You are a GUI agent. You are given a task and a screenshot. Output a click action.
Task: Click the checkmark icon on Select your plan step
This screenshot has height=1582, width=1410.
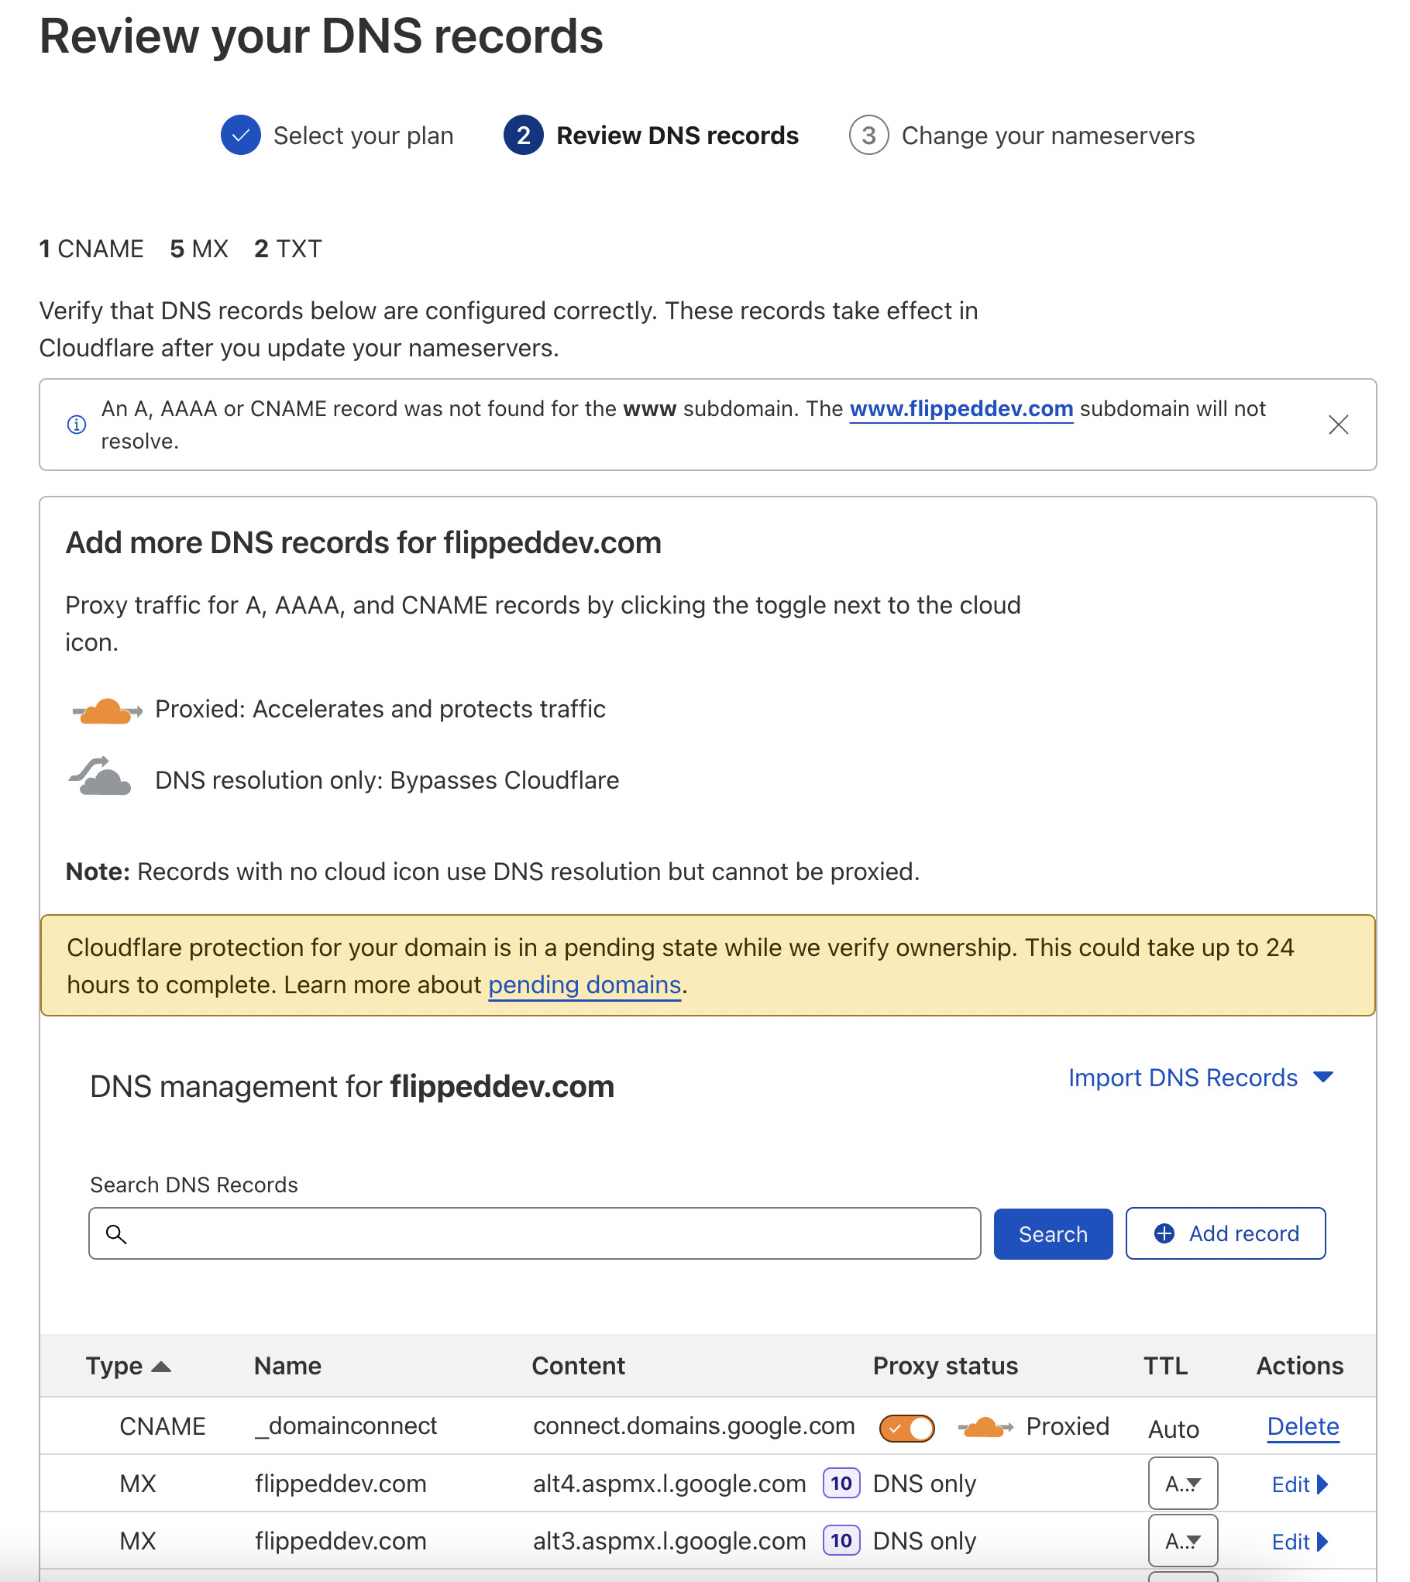pos(240,135)
